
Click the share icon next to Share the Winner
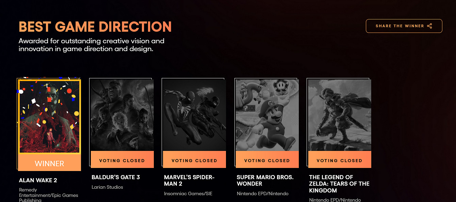pyautogui.click(x=429, y=26)
